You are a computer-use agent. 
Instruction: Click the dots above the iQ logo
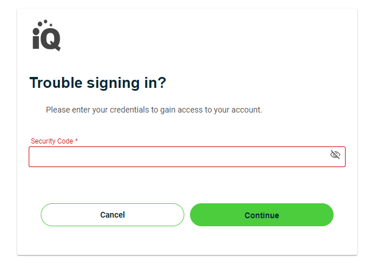45,23
